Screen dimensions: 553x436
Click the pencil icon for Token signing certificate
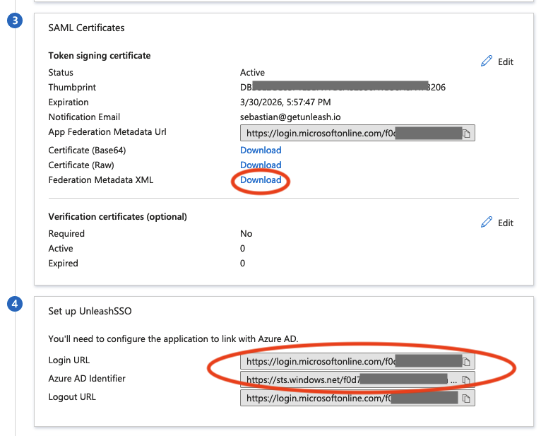click(x=486, y=61)
